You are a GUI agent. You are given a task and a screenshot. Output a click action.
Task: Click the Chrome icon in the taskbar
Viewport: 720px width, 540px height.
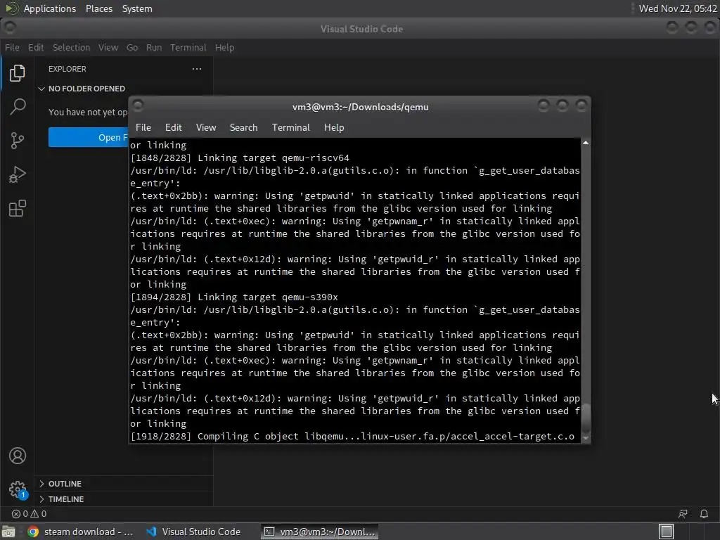(x=33, y=532)
